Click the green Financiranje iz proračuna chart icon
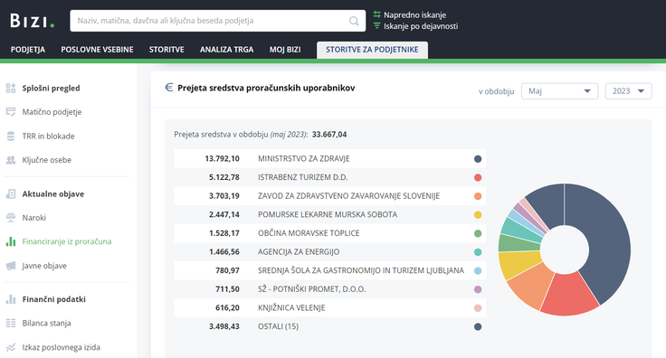 (x=11, y=241)
